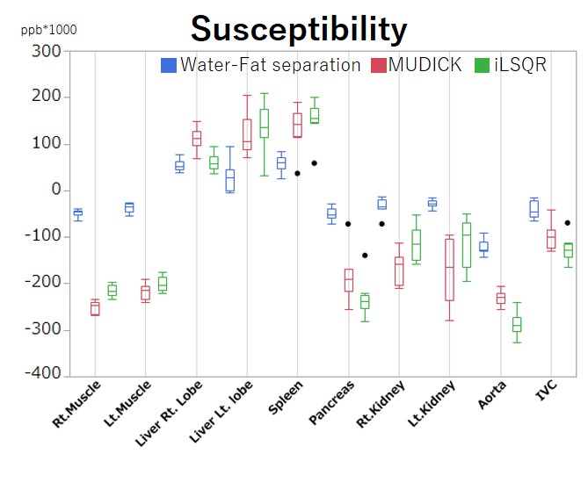Click the green iLSQR legend swatch

(482, 65)
